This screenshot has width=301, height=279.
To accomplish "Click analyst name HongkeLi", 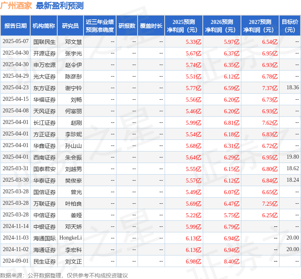I will click(x=70, y=238).
